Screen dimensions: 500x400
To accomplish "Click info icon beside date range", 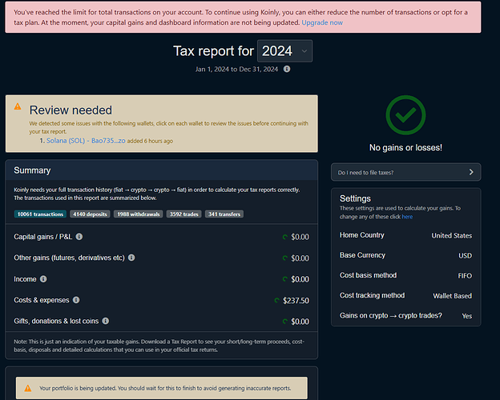I will pos(287,69).
